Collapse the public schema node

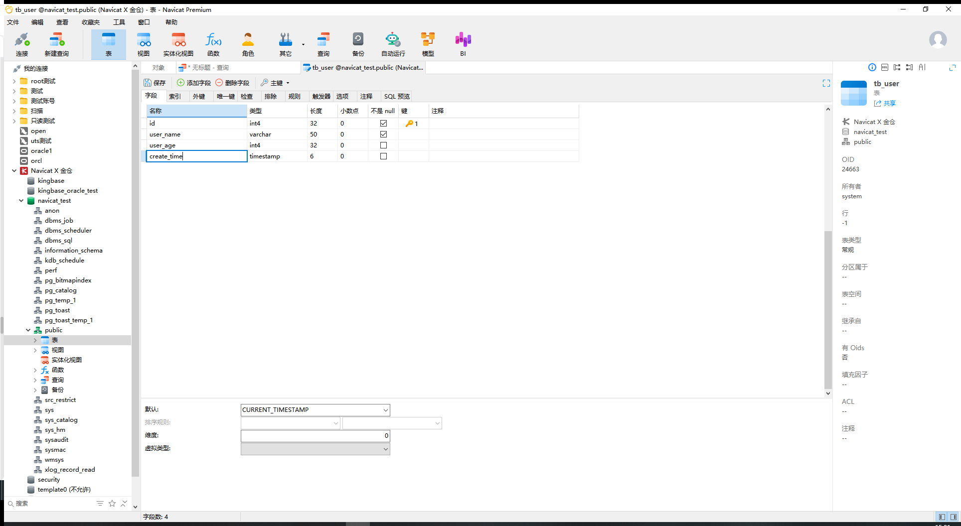click(x=28, y=330)
